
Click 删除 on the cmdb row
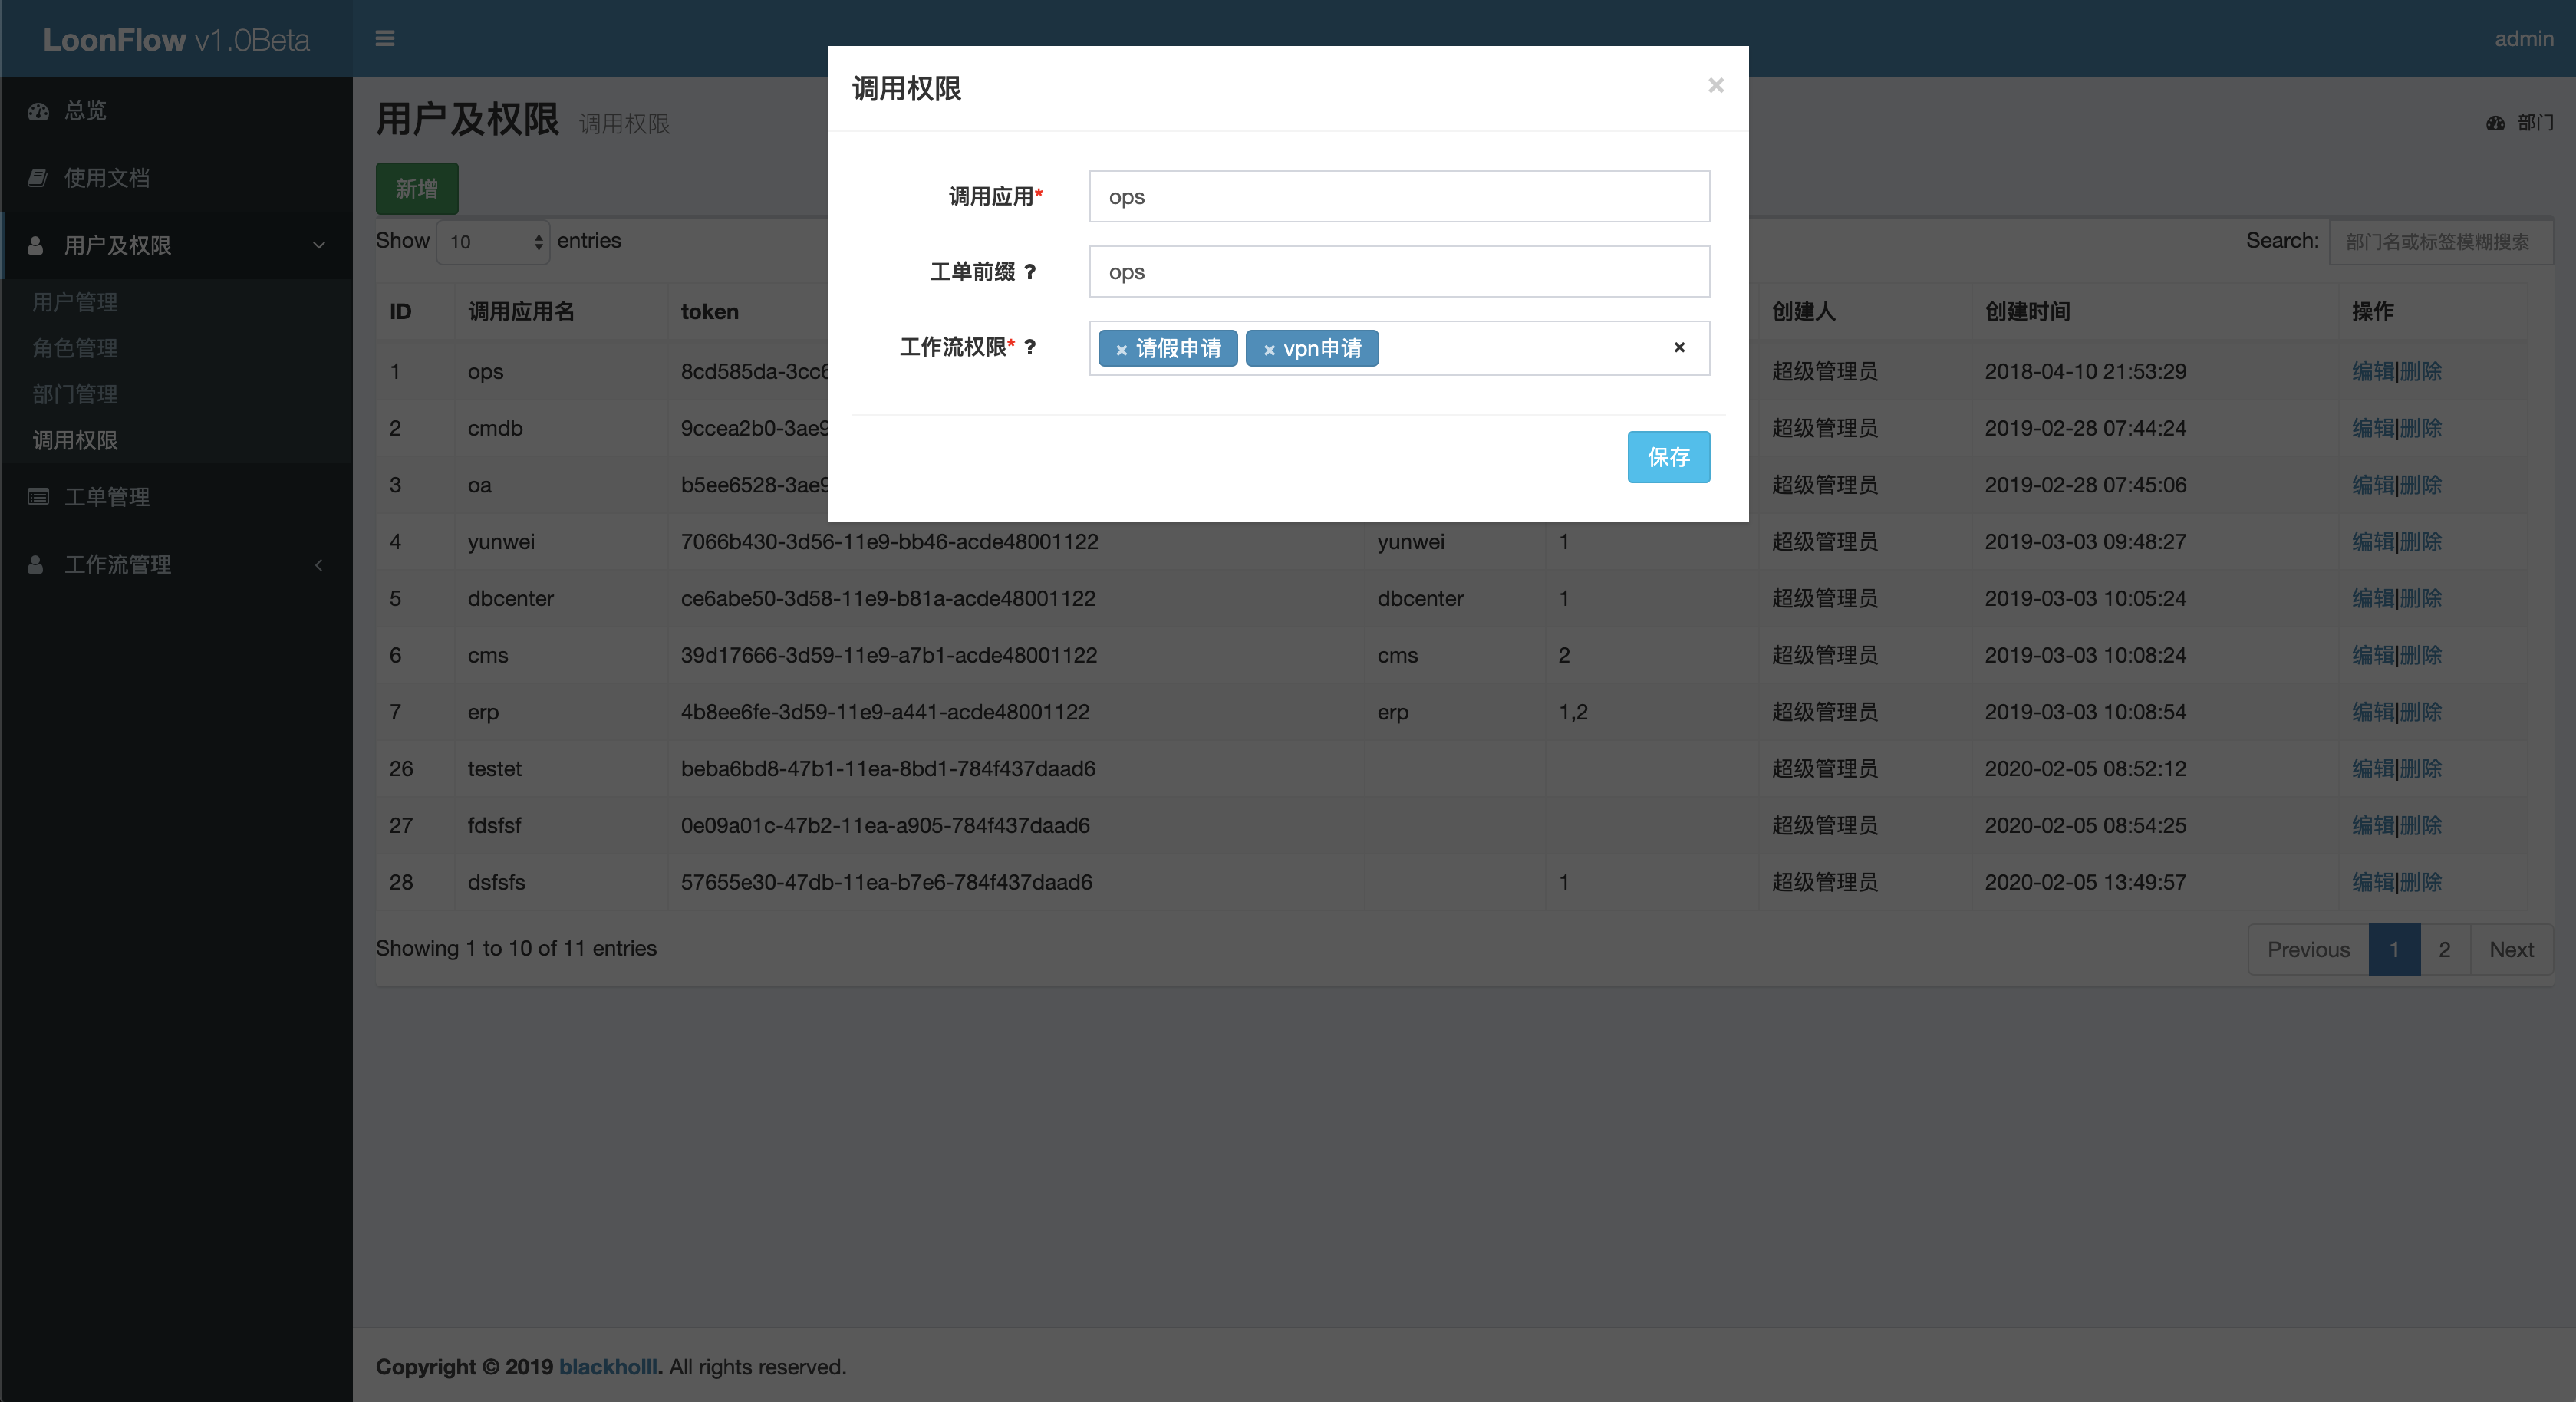[2420, 428]
